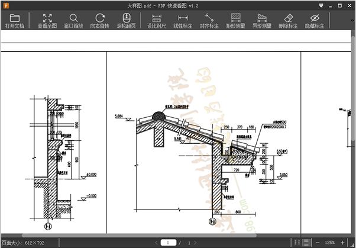Click 页面大小: 612×792 status text

click(22, 243)
